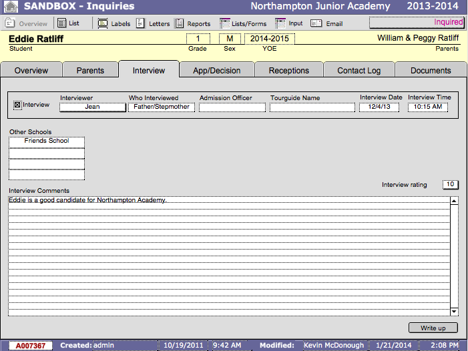The height and width of the screenshot is (351, 468).
Task: Switch to the Contact Log tab
Action: (x=359, y=70)
